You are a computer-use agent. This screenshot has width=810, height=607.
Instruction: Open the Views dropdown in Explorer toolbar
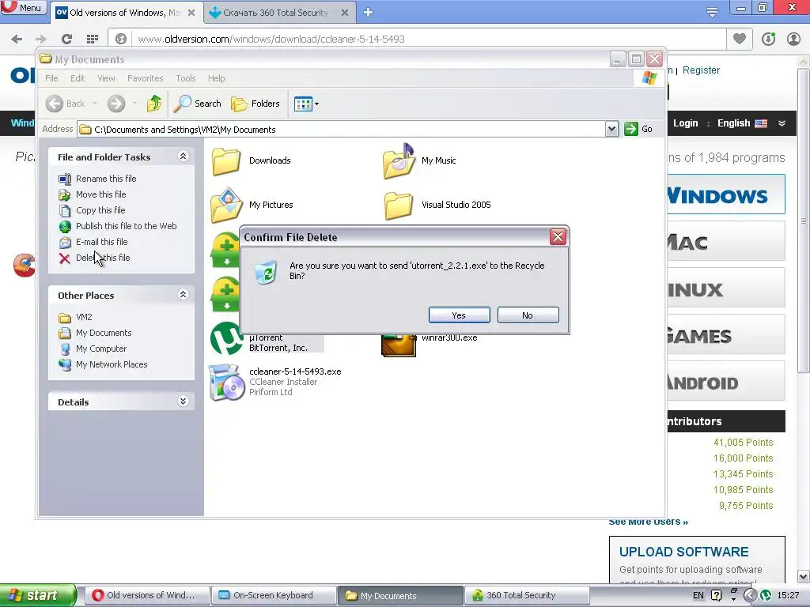pyautogui.click(x=306, y=104)
